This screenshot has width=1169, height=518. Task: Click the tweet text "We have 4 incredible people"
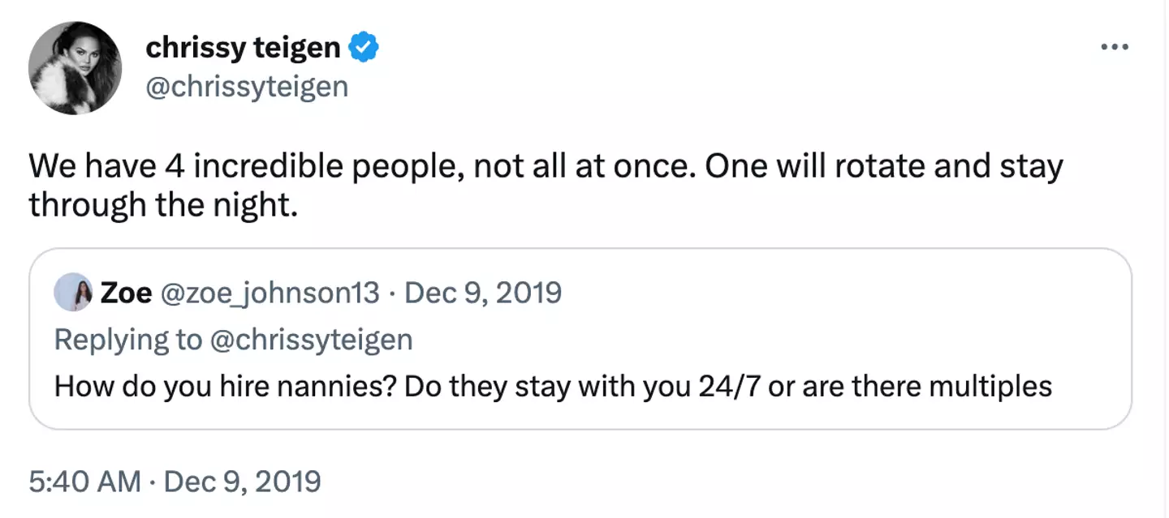click(x=245, y=166)
